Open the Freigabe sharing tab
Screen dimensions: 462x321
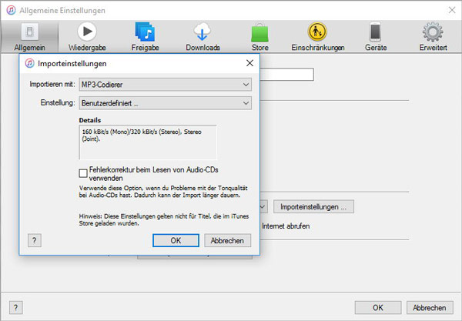[x=145, y=37]
